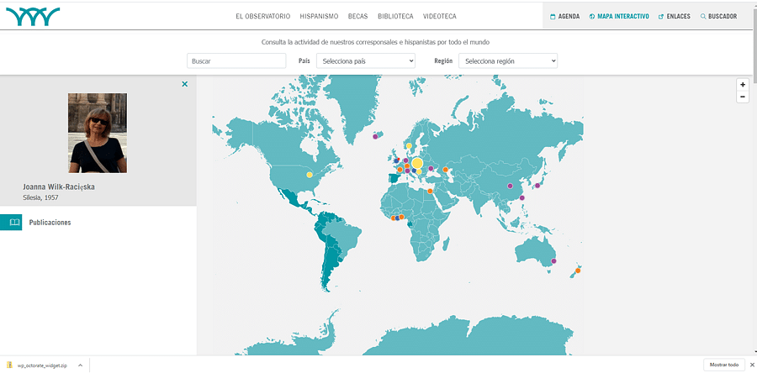
Task: Click the orange marker near New Zealand
Action: (x=578, y=271)
